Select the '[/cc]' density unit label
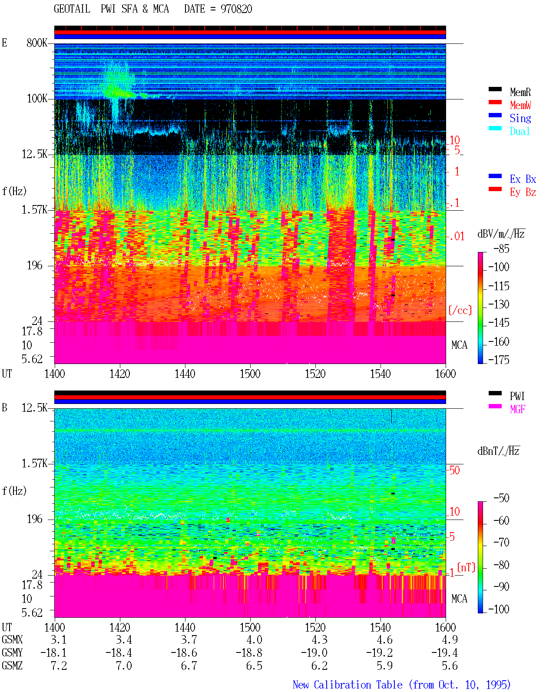 coord(460,310)
